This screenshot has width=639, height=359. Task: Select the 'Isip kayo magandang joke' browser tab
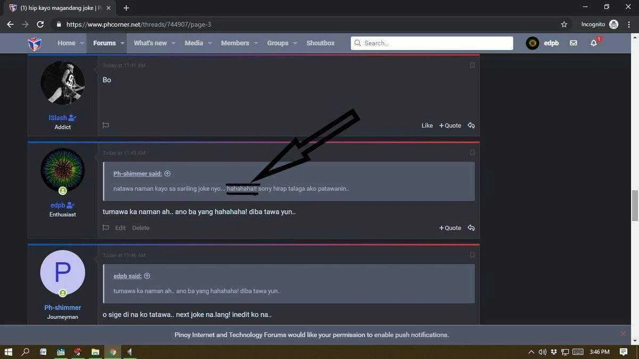click(x=59, y=8)
